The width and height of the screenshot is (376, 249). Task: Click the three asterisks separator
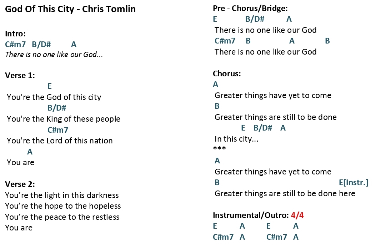(219, 148)
